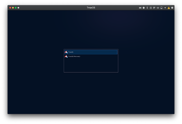Screen dimensions: 182x124
Task: Open virtual machine settings gear
Action: click(172, 8)
